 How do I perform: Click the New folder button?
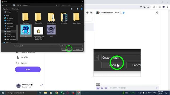[x=16, y=9]
